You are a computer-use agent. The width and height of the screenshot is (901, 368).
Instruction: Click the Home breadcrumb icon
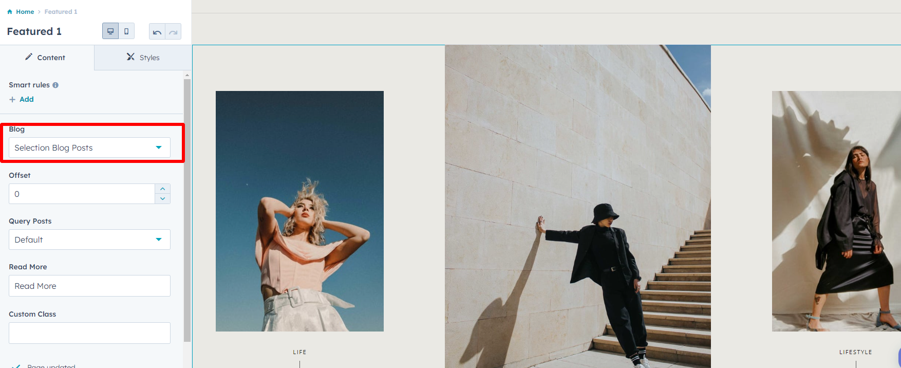10,12
